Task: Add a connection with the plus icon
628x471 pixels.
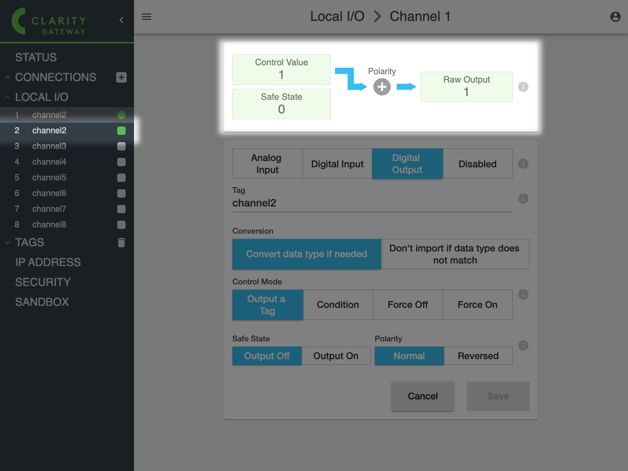Action: pyautogui.click(x=121, y=77)
